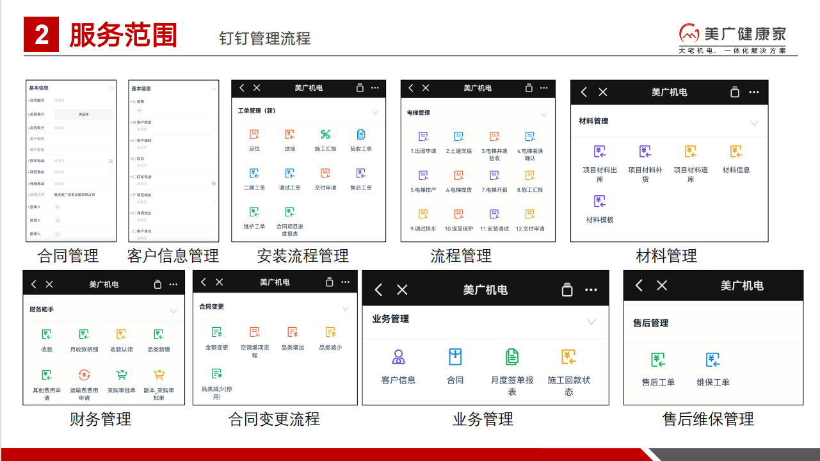This screenshot has height=461, width=820.
Task: Tap the 9.调试快车 icon
Action: click(x=423, y=214)
